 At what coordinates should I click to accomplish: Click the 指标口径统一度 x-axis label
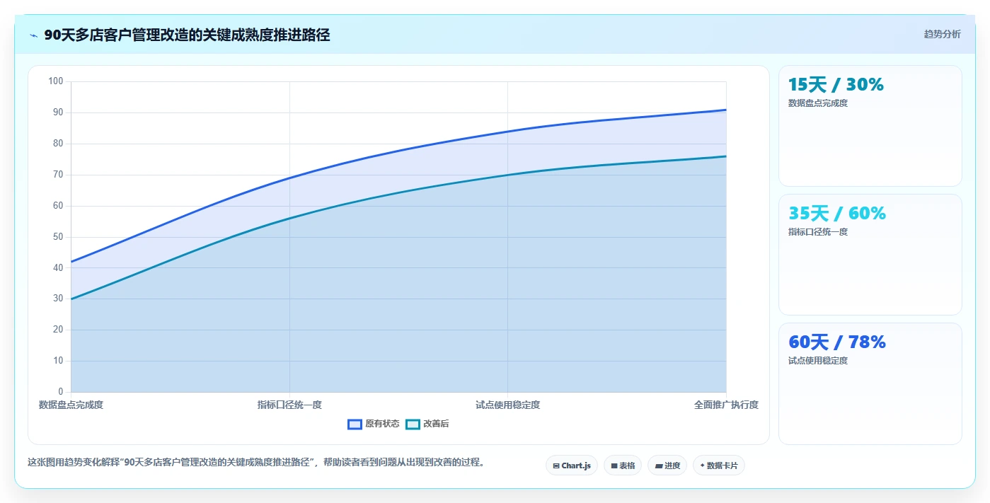289,405
